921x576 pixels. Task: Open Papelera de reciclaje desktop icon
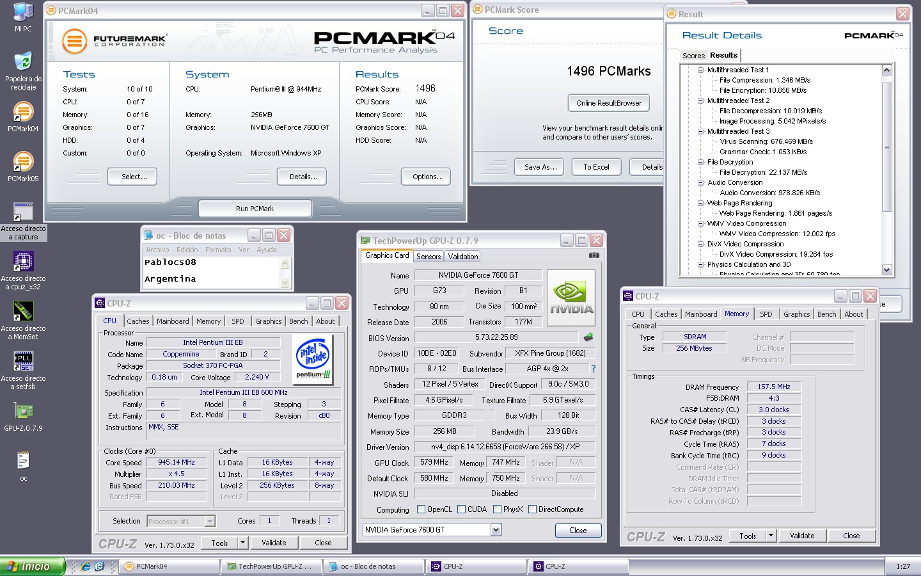pyautogui.click(x=23, y=71)
